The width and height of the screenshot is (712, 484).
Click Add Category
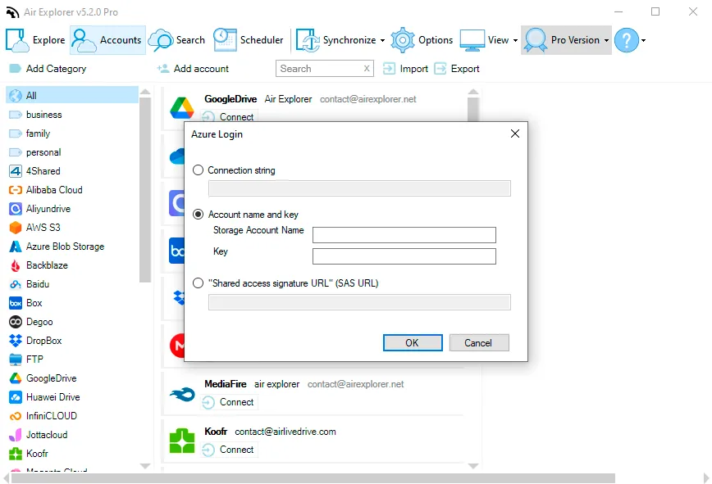48,69
